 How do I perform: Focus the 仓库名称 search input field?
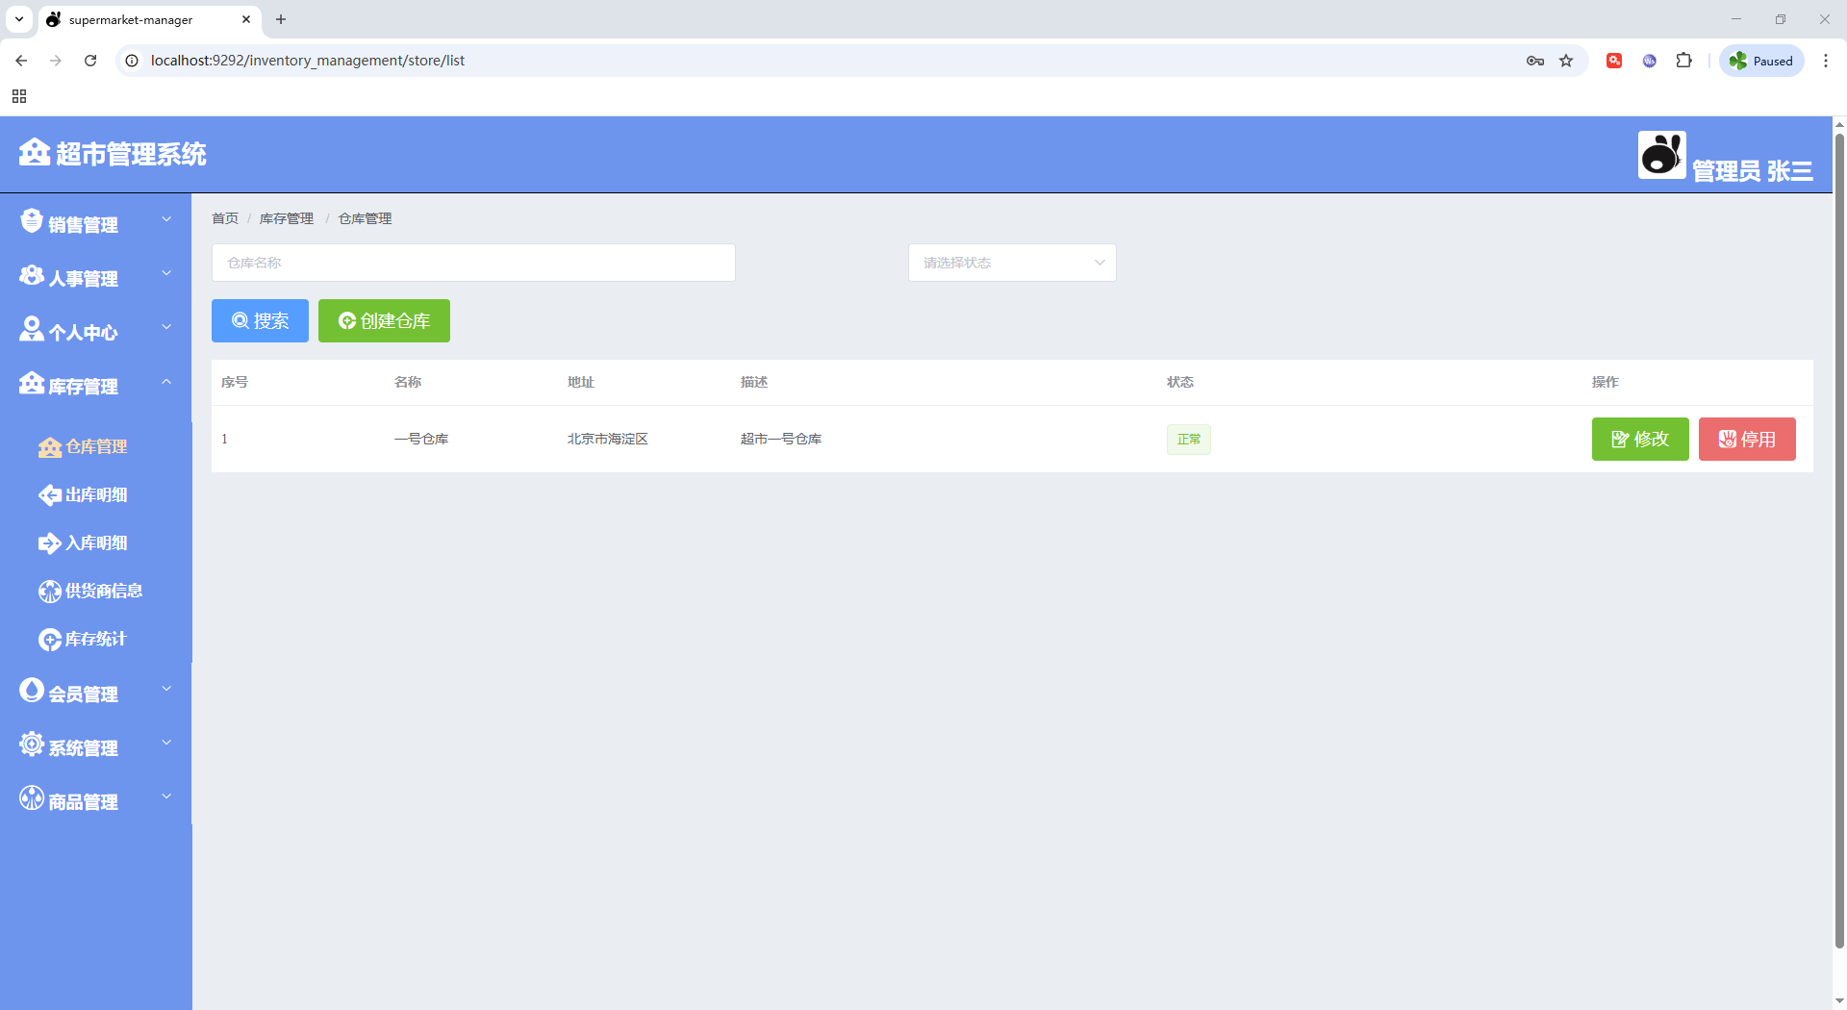(473, 263)
